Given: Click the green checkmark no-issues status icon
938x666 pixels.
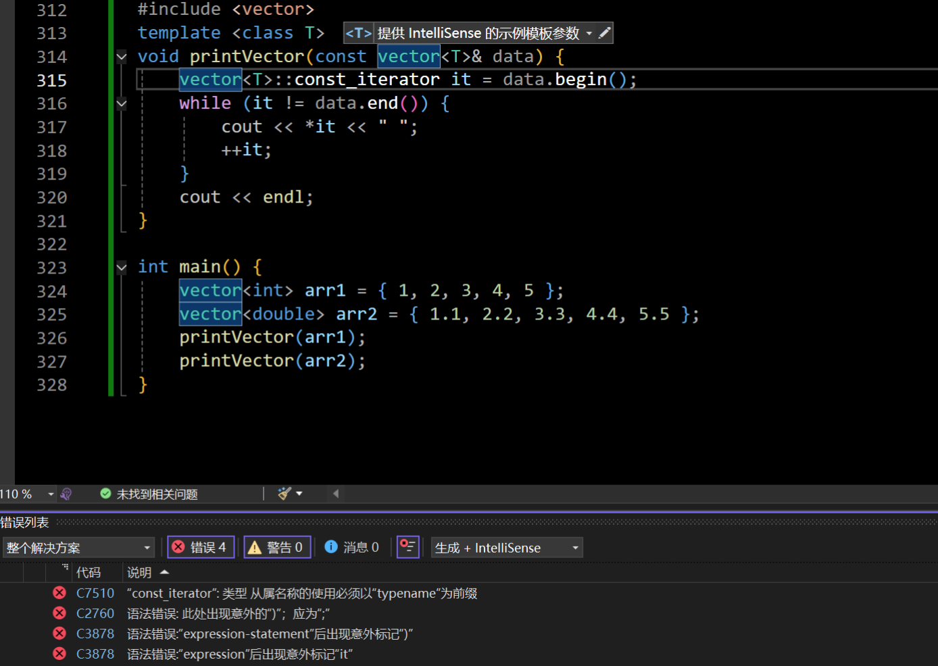Looking at the screenshot, I should coord(105,494).
